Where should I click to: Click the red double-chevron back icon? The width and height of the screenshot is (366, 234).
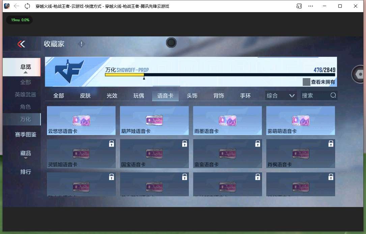[21, 44]
